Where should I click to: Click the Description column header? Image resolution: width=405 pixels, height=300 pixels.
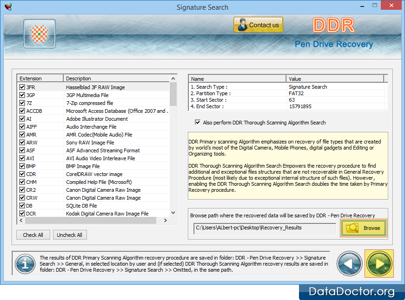(x=117, y=78)
